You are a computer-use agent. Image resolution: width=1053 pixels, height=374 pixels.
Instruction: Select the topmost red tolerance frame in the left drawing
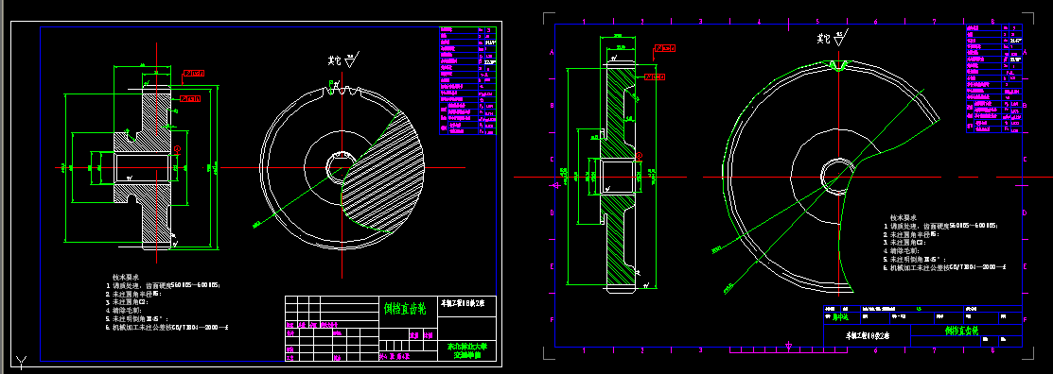point(194,73)
